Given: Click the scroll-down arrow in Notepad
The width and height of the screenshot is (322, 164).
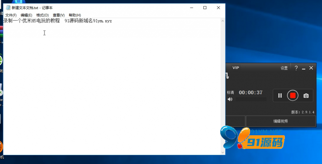Looking at the screenshot, I should (x=223, y=152).
